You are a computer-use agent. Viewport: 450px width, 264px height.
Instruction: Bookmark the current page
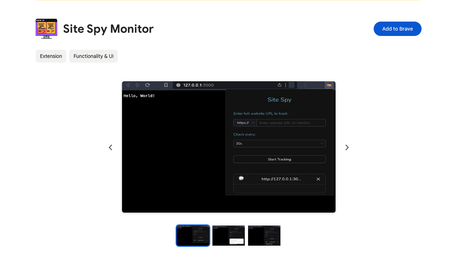click(166, 85)
